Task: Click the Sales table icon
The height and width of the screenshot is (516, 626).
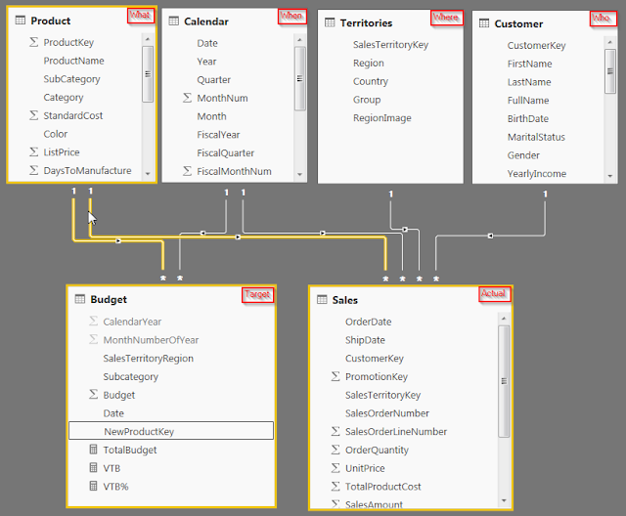Action: click(322, 299)
